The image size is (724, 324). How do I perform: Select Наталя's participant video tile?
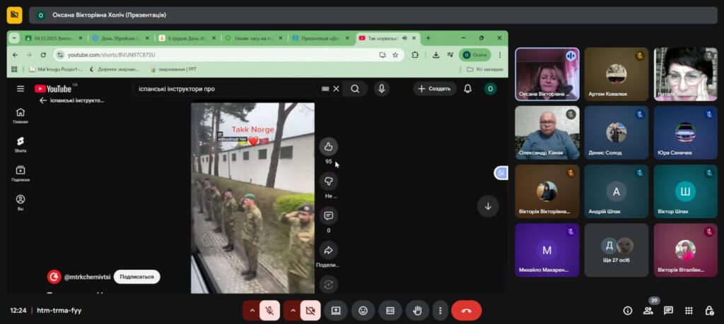pos(685,74)
